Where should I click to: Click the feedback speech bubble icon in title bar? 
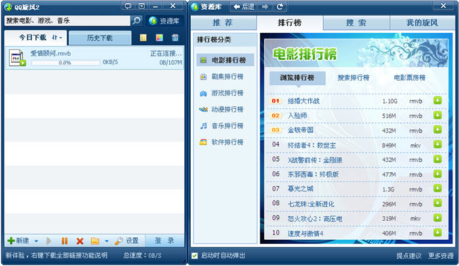point(128,7)
